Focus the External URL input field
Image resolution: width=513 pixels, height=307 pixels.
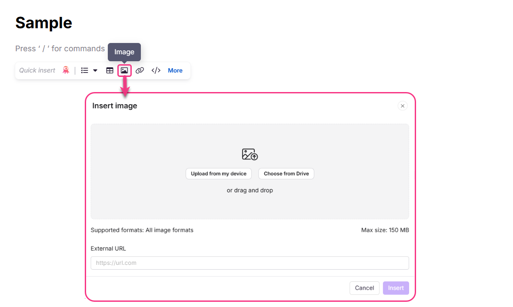point(250,263)
